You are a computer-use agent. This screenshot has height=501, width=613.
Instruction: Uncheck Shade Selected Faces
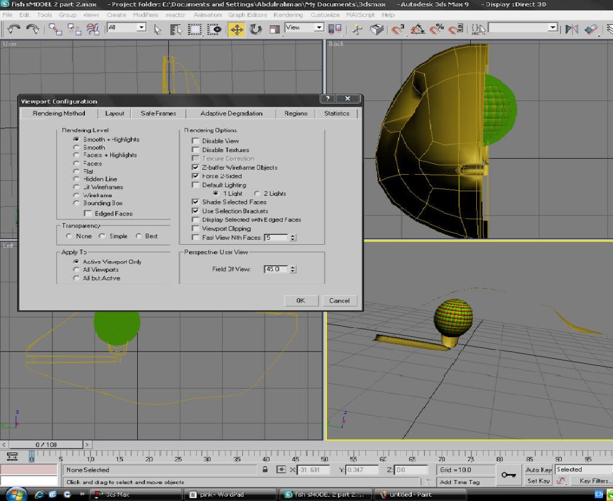(x=196, y=202)
